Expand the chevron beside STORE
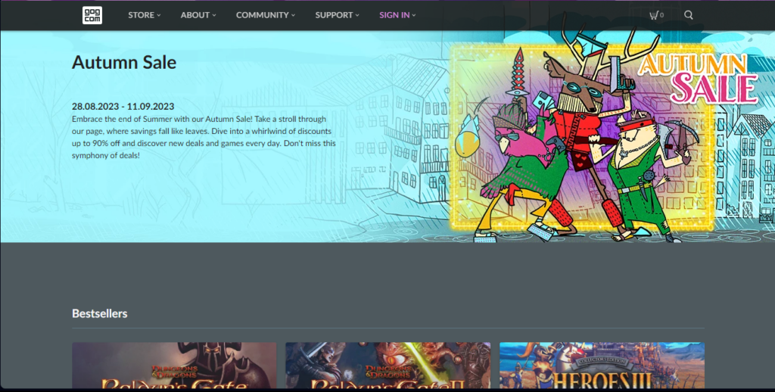Image resolution: width=775 pixels, height=392 pixels. click(x=159, y=15)
